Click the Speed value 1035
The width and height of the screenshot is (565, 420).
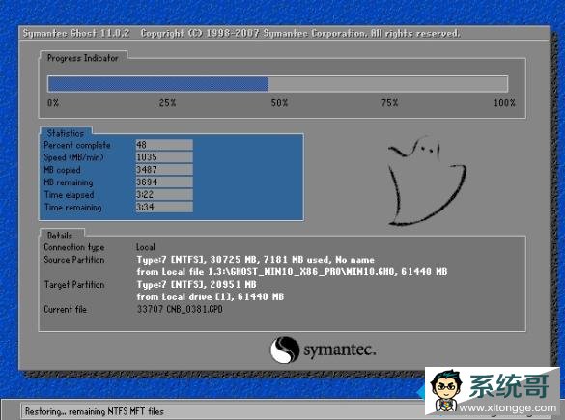[x=164, y=157]
